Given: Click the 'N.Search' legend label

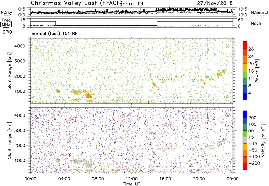Looking at the screenshot, I should (260, 12).
